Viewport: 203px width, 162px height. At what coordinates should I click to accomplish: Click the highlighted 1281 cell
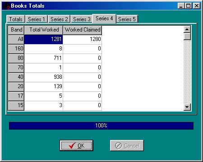pyautogui.click(x=44, y=40)
